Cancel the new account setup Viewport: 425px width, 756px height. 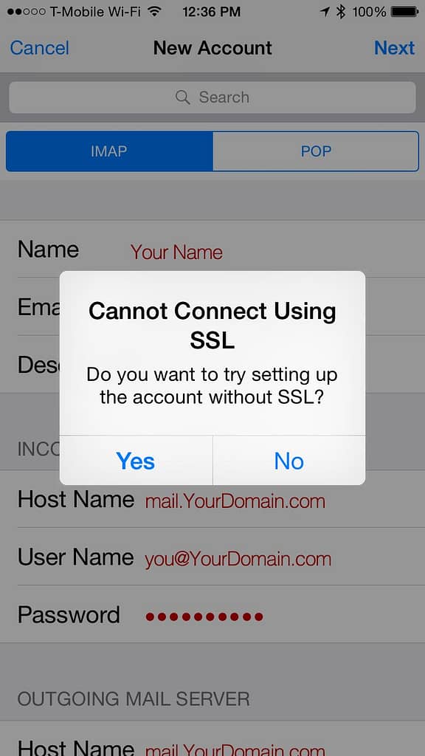pos(40,48)
